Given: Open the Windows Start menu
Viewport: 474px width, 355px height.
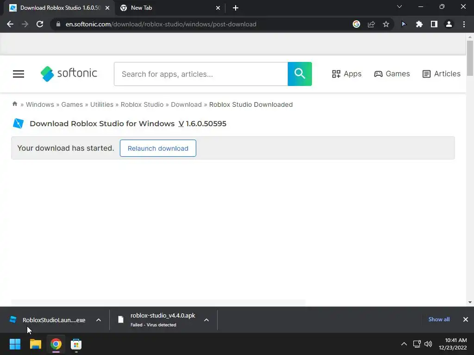Looking at the screenshot, I should [x=15, y=344].
